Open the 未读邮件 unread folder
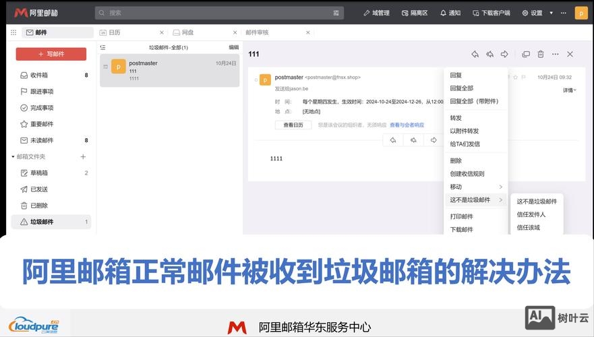The height and width of the screenshot is (337, 594). (x=53, y=140)
